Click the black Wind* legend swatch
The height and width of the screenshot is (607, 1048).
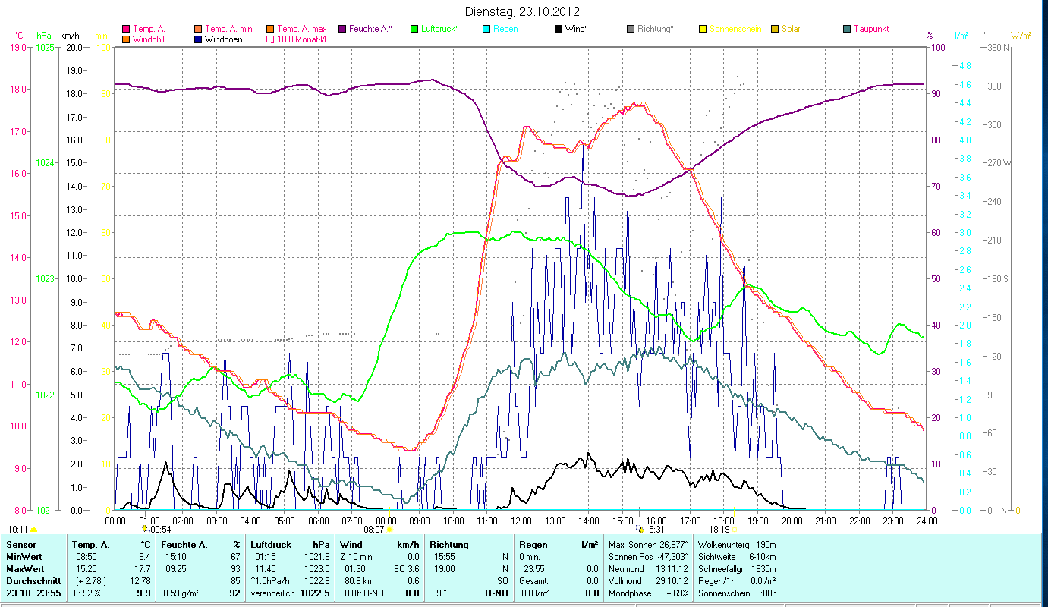click(x=559, y=29)
